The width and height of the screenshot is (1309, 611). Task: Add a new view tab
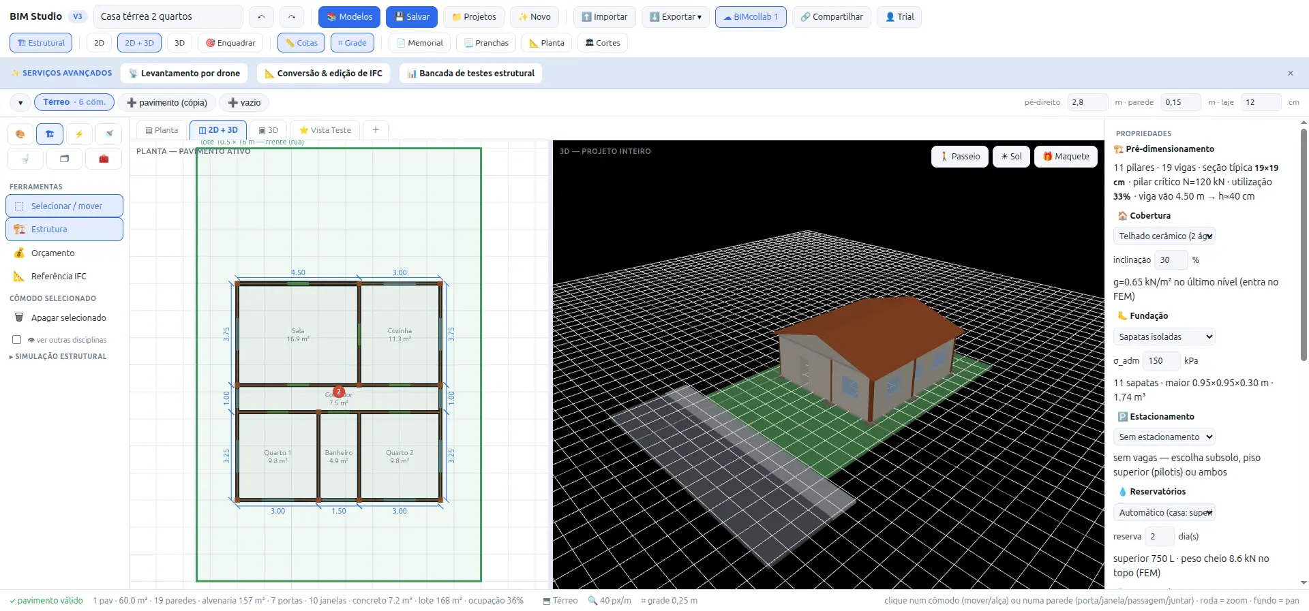pyautogui.click(x=376, y=130)
